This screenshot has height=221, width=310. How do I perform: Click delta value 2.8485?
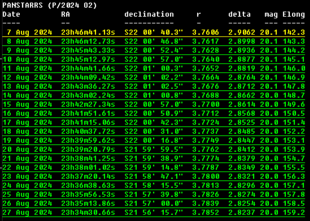pos(242,131)
